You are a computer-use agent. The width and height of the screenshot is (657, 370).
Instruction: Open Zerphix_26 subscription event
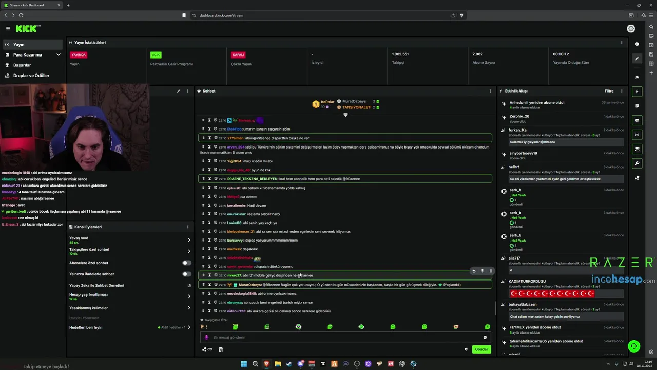(x=562, y=119)
